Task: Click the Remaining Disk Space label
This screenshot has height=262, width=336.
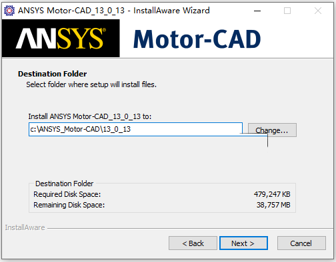Action: tap(69, 205)
